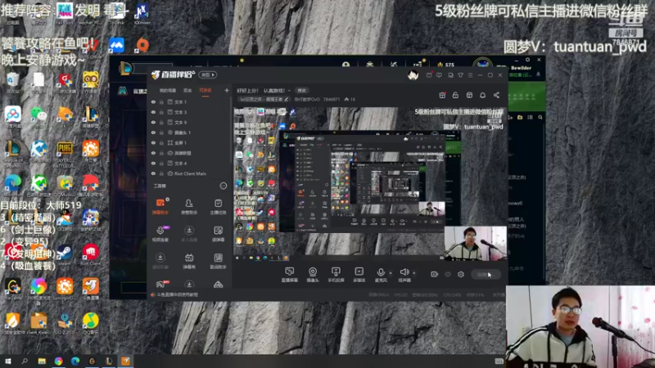Expand the microphone options arrow
Image resolution: width=655 pixels, height=368 pixels.
point(391,273)
